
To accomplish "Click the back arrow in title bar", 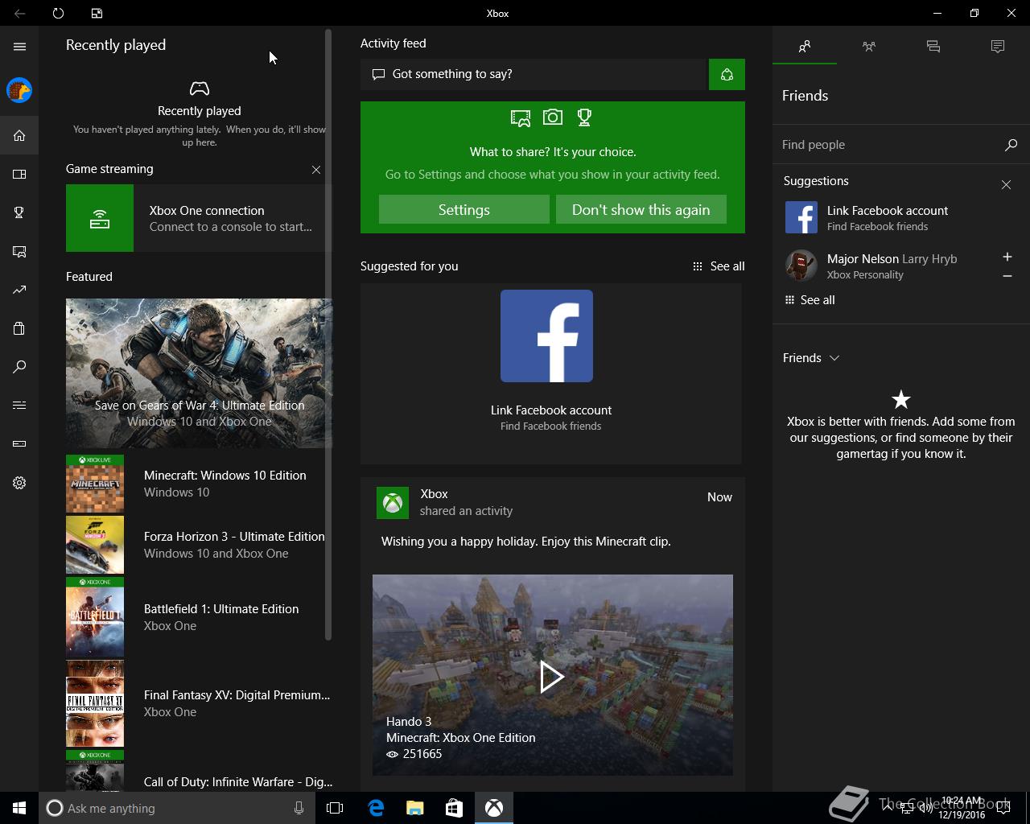I will pos(19,13).
